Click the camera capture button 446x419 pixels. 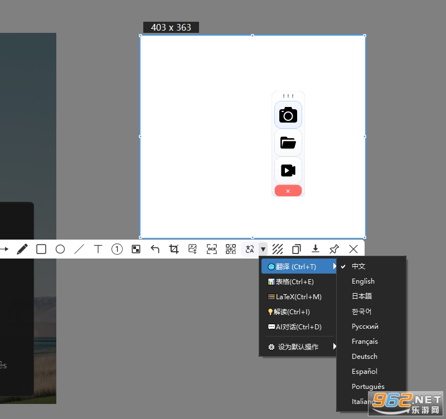tap(288, 115)
